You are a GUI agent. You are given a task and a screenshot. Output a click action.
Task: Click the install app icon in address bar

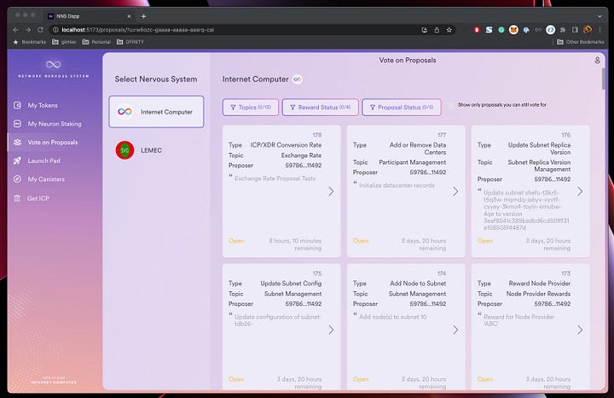tap(424, 30)
